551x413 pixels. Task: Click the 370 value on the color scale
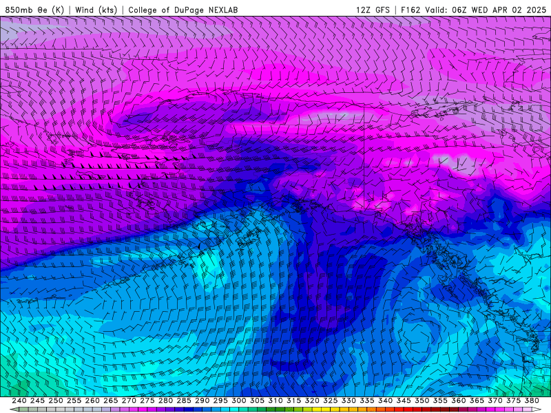495,401
